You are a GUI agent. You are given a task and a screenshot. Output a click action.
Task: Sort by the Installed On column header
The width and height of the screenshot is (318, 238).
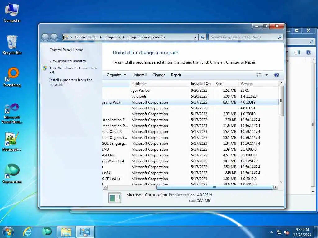(201, 84)
